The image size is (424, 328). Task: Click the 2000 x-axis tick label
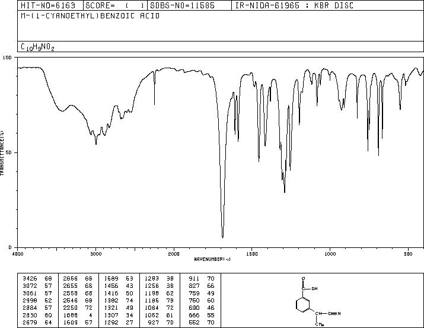pos(174,254)
